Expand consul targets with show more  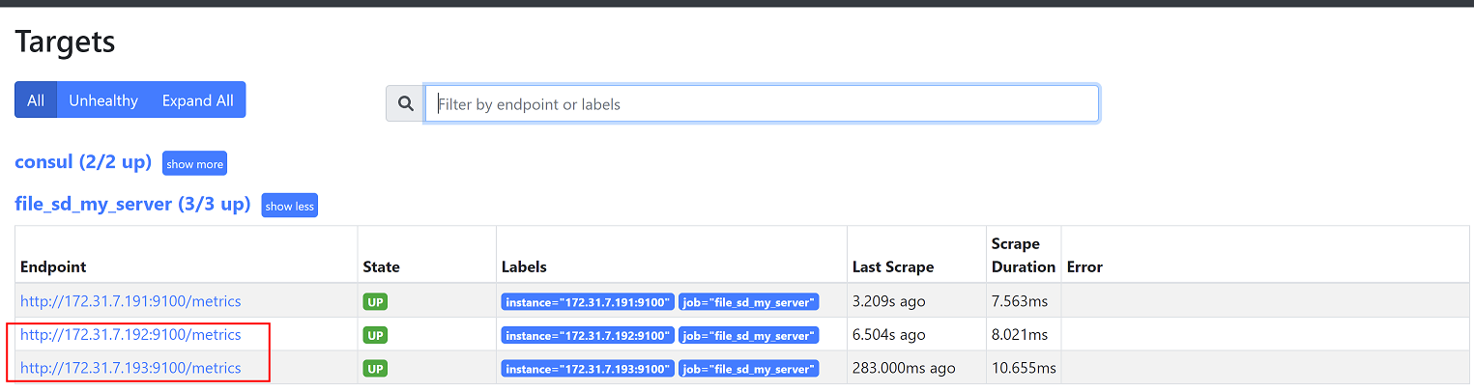click(x=194, y=164)
